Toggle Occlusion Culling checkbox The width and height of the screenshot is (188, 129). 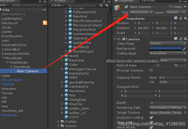click(x=151, y=117)
